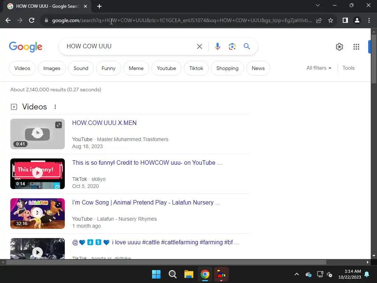
Task: Open Videos section three-dot options
Action: coord(55,107)
